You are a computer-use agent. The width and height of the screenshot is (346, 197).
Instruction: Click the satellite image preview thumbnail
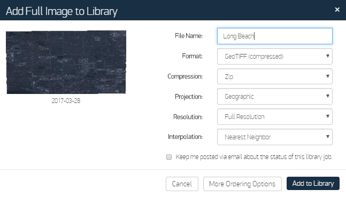66,62
